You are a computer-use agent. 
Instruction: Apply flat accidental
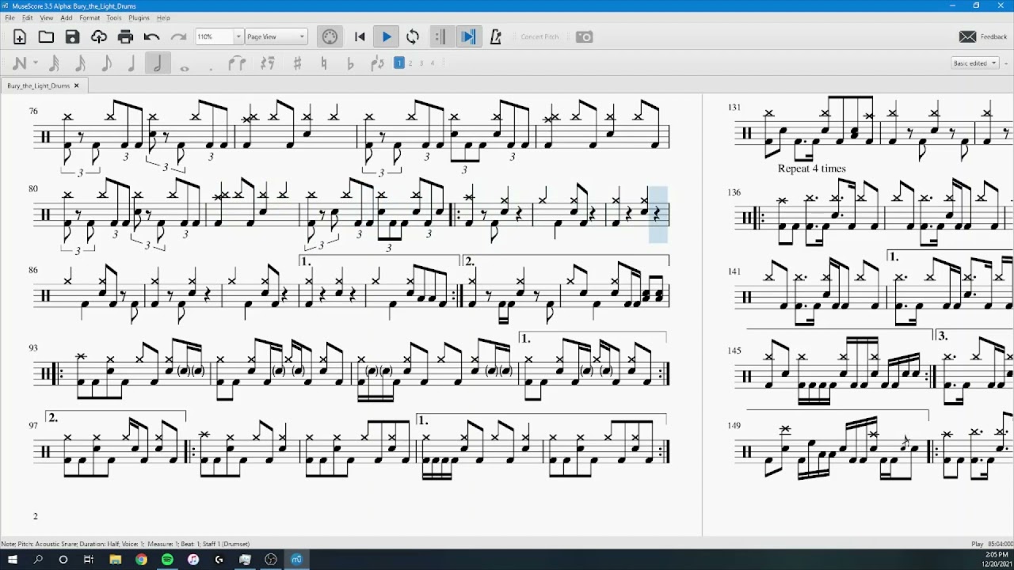point(350,63)
